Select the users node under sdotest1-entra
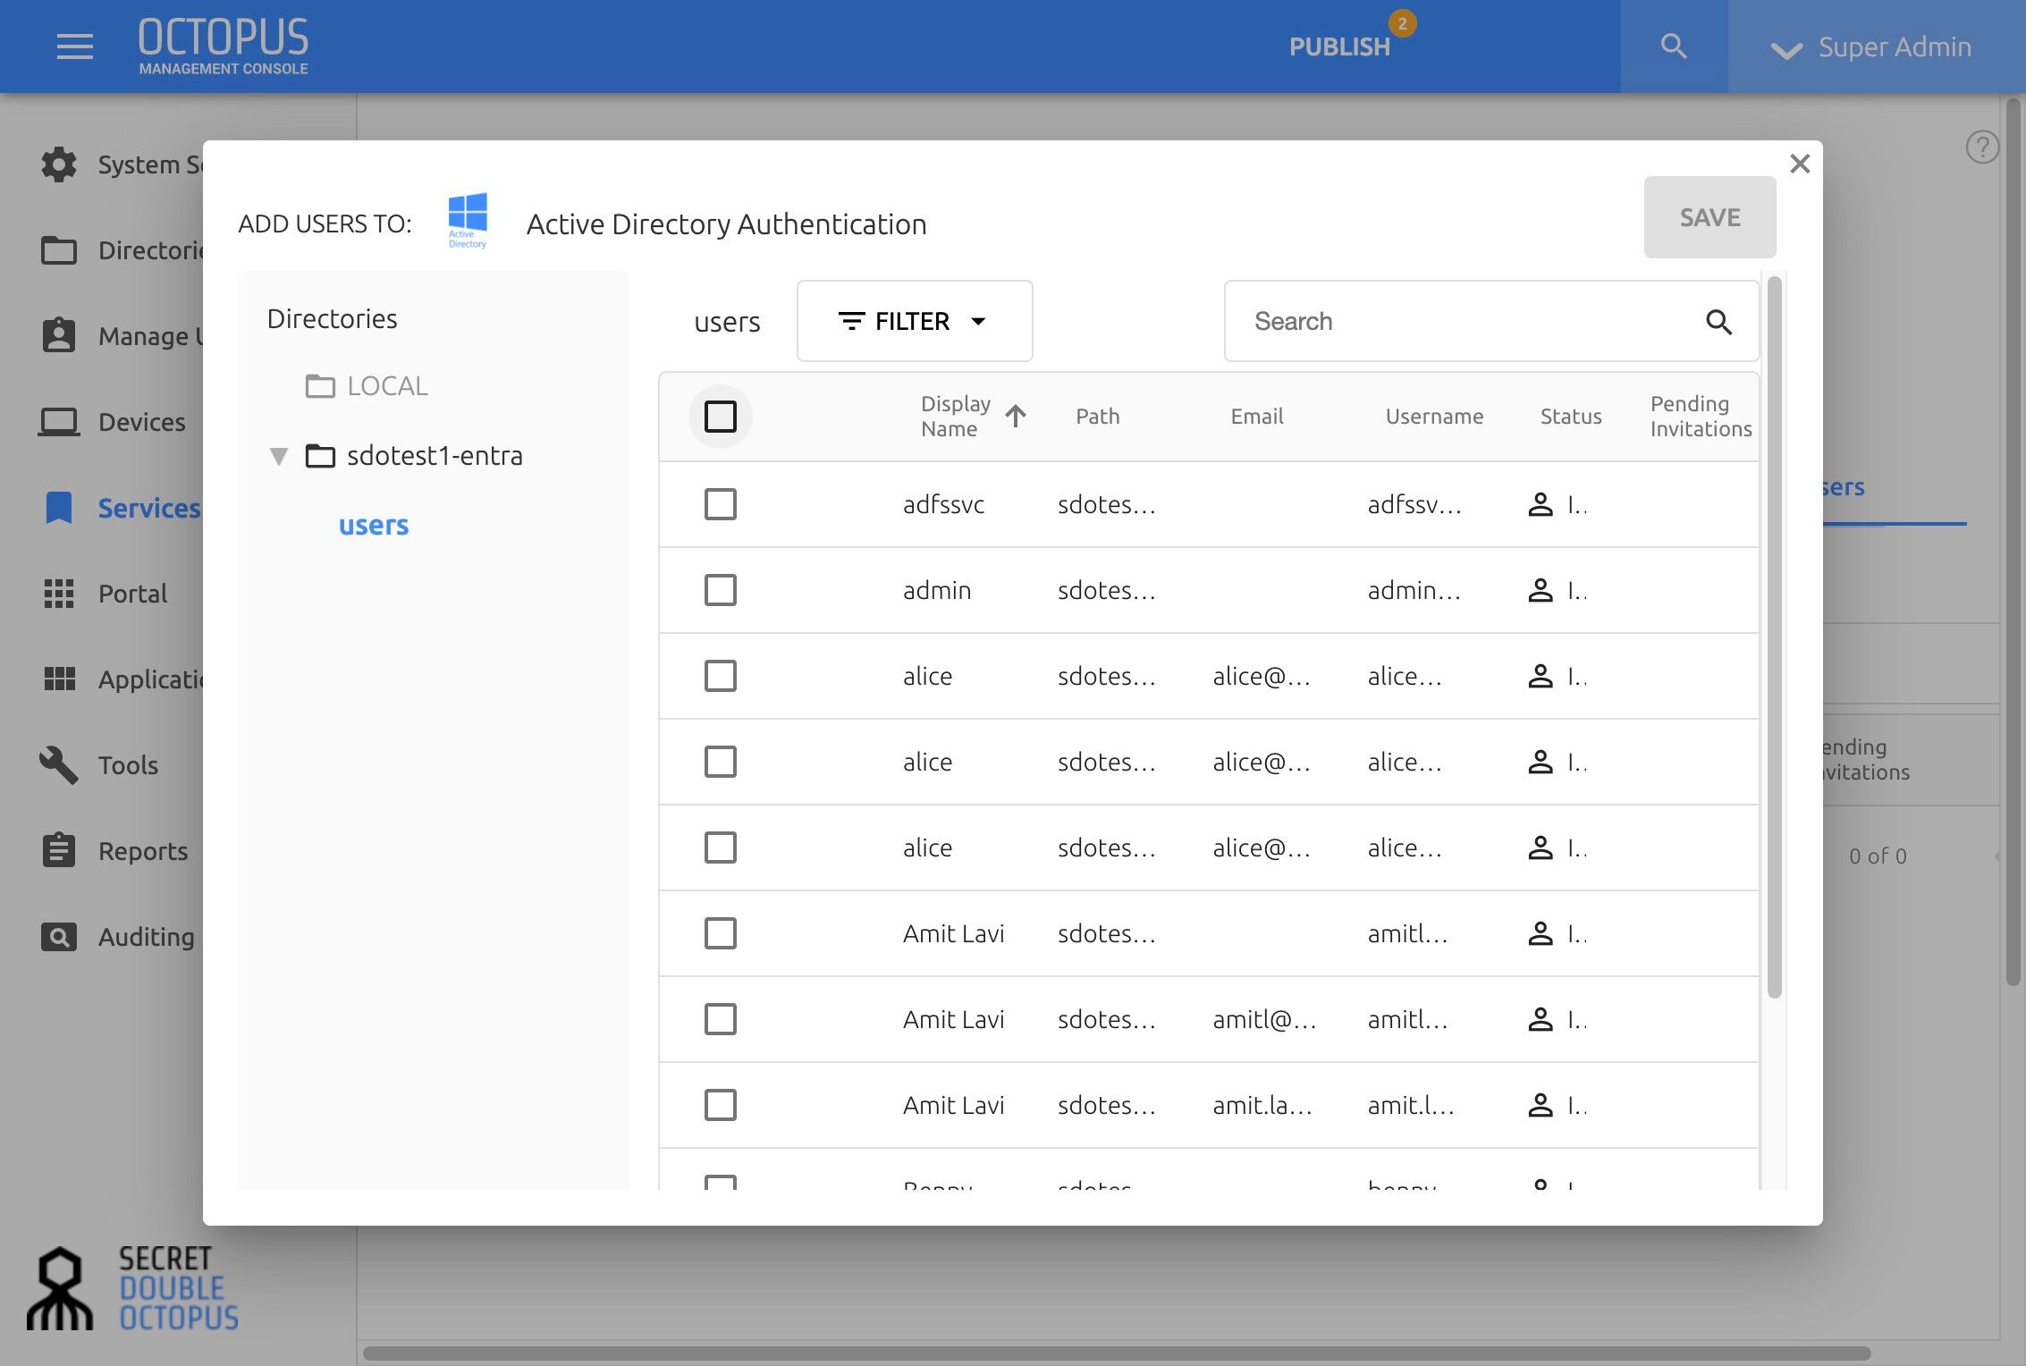 pos(374,526)
